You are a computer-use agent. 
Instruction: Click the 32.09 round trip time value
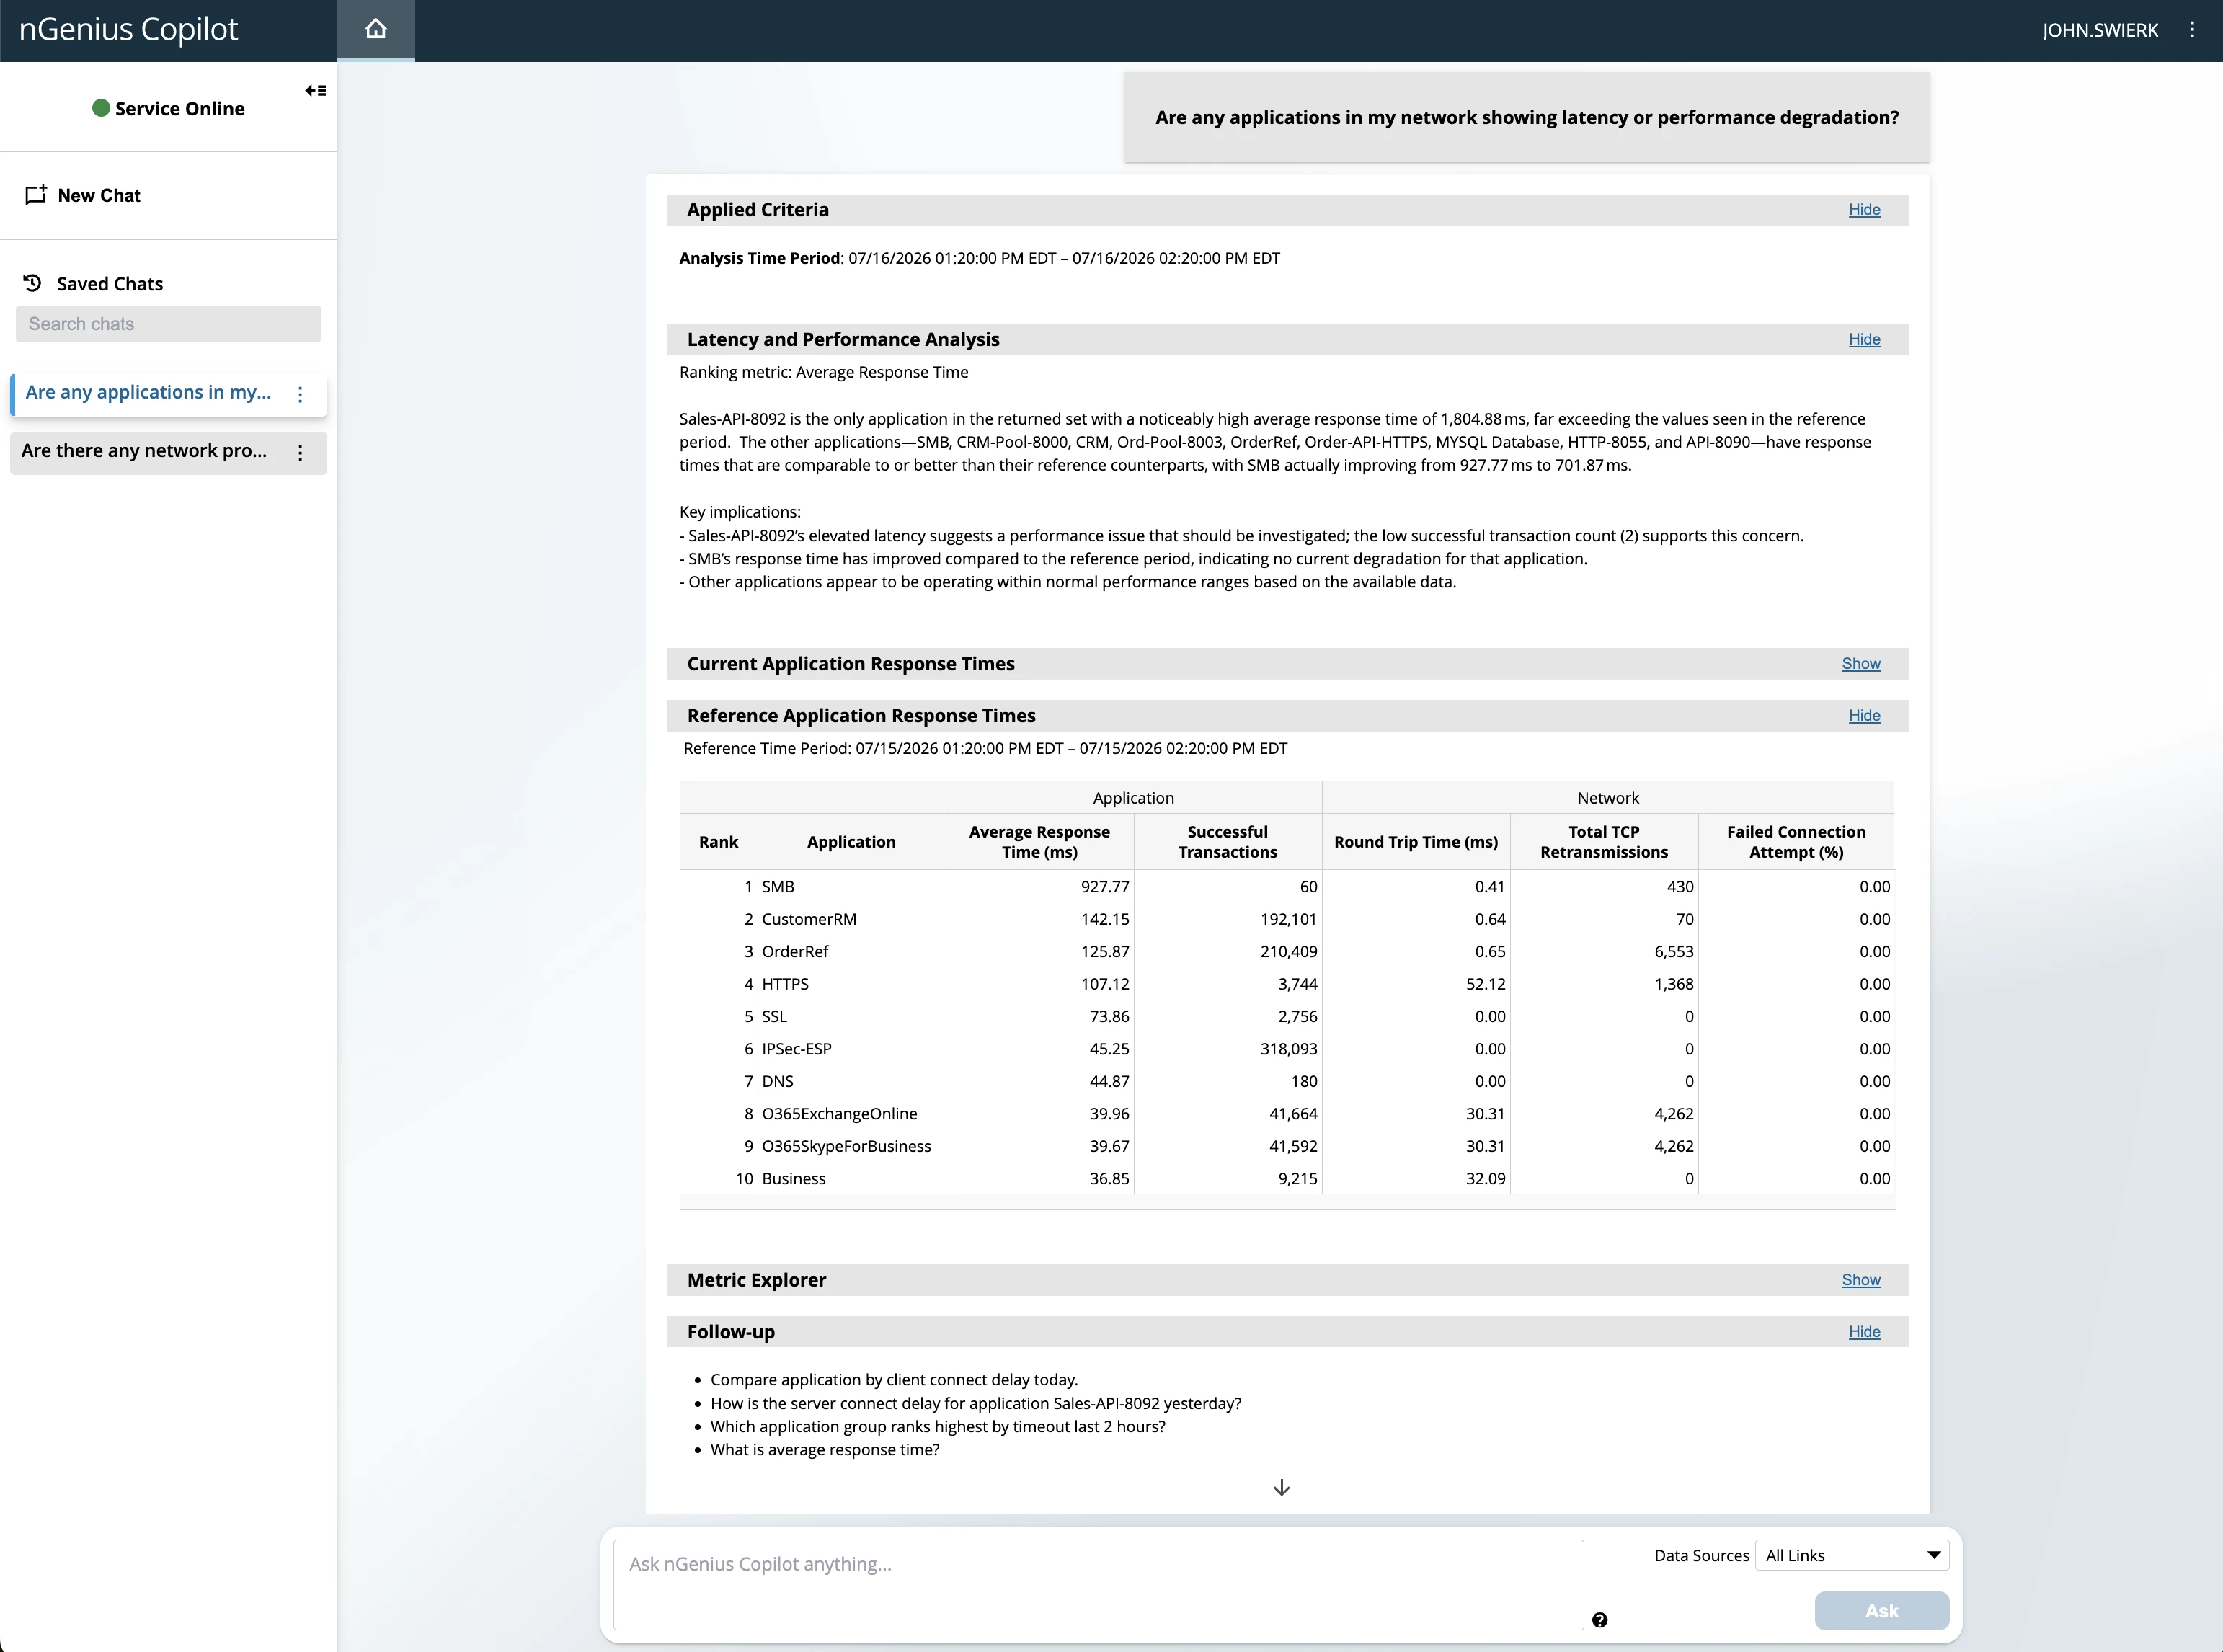pyautogui.click(x=1486, y=1179)
